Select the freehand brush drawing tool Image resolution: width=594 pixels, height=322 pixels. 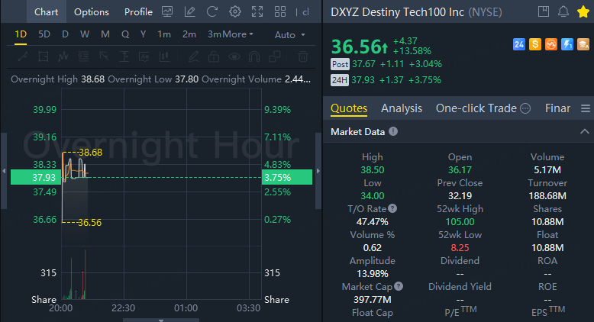pos(194,56)
